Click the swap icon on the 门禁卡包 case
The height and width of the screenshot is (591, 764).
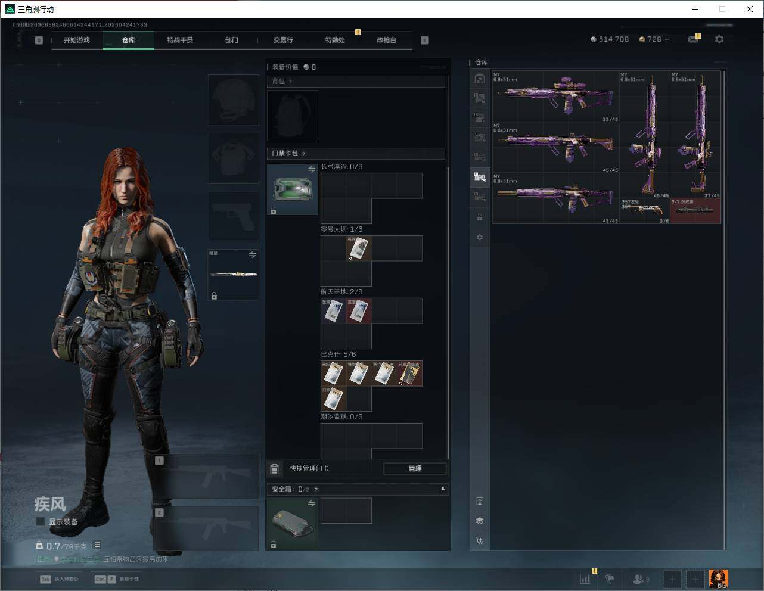coord(311,170)
